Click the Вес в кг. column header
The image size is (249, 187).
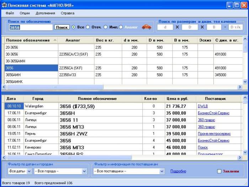(x=108, y=40)
